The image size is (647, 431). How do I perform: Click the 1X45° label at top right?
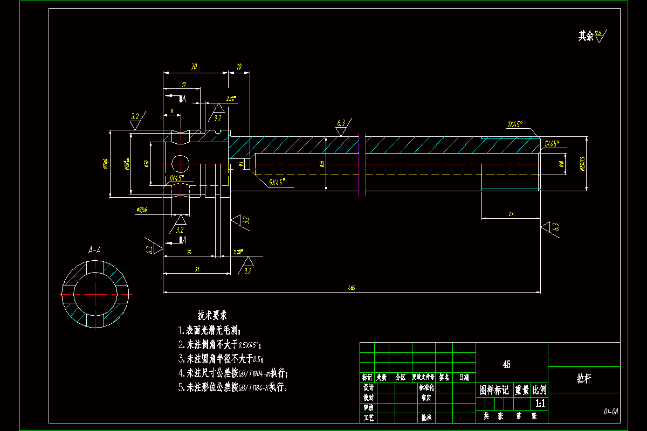click(515, 124)
